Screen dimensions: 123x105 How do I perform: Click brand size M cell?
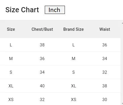73,59
